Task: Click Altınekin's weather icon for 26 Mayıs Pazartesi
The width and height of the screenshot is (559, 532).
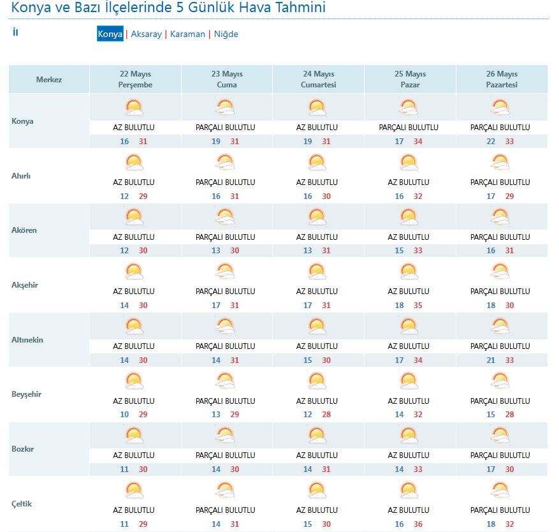Action: (500, 327)
